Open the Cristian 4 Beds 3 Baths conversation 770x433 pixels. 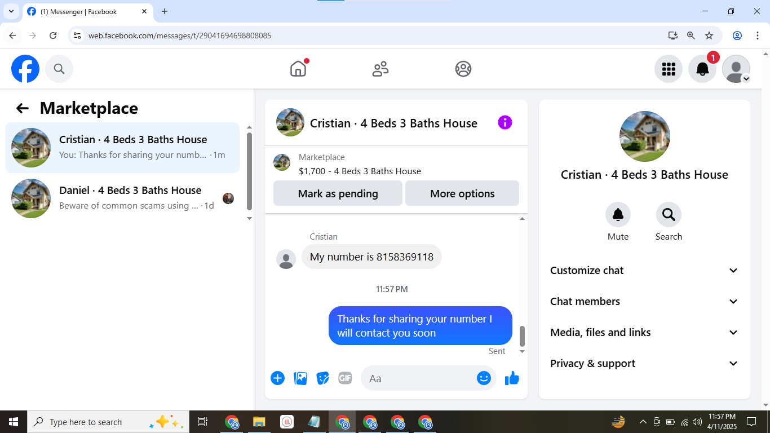[x=122, y=148]
